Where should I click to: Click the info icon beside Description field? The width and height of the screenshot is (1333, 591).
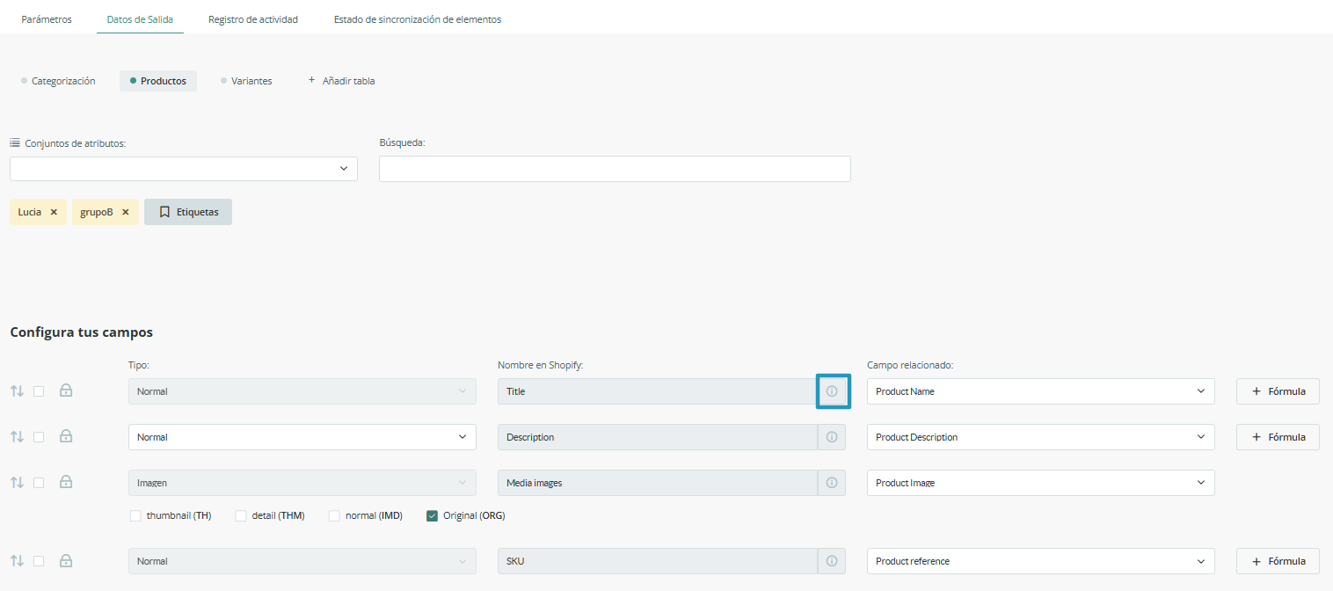click(x=832, y=437)
